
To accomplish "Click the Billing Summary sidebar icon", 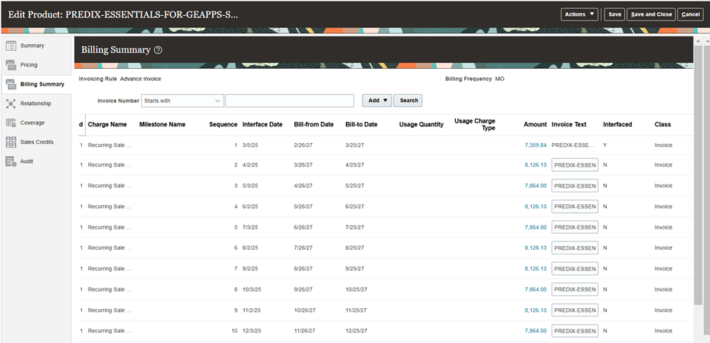I will 11,84.
